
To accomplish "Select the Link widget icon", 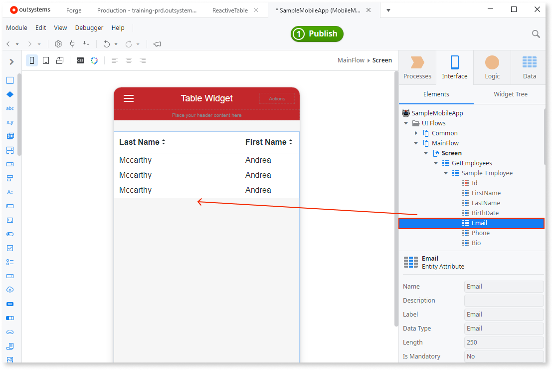I will tap(10, 332).
